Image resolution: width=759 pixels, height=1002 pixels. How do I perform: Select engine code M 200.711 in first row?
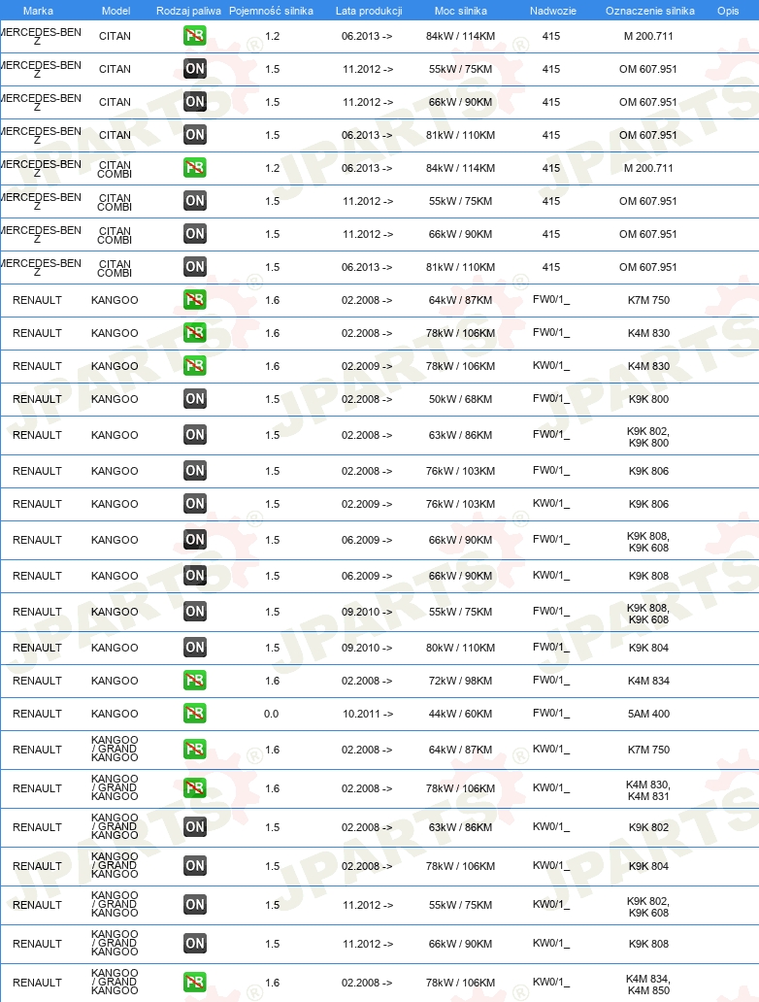(648, 37)
